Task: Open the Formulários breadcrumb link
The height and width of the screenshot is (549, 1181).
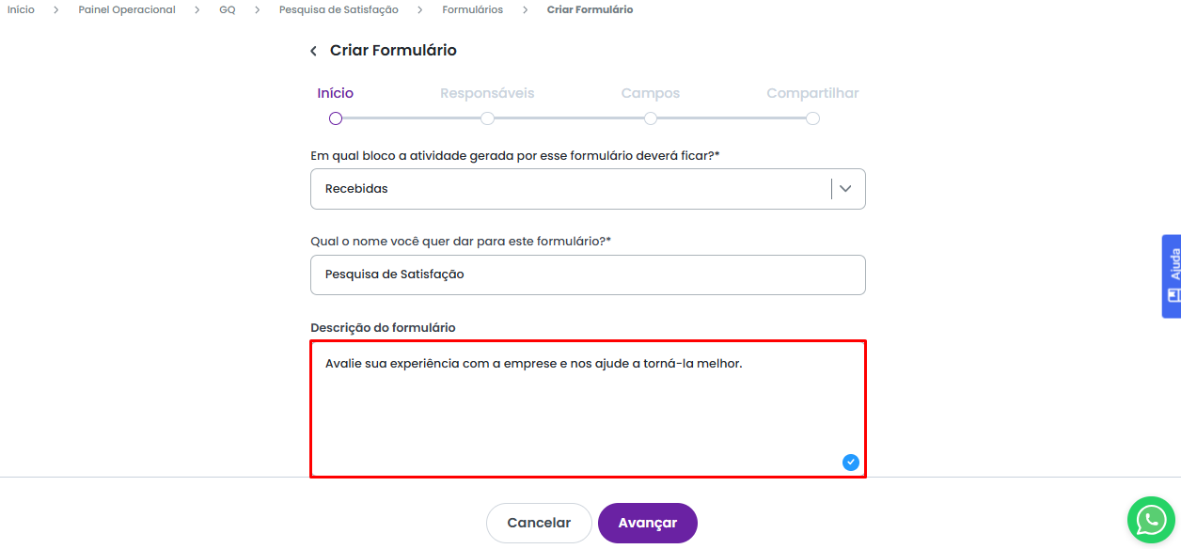Action: [472, 9]
